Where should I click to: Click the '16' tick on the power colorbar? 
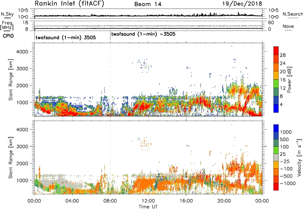click(x=283, y=80)
